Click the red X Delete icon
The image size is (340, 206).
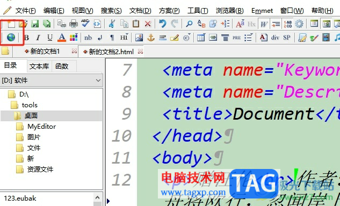pos(148,24)
